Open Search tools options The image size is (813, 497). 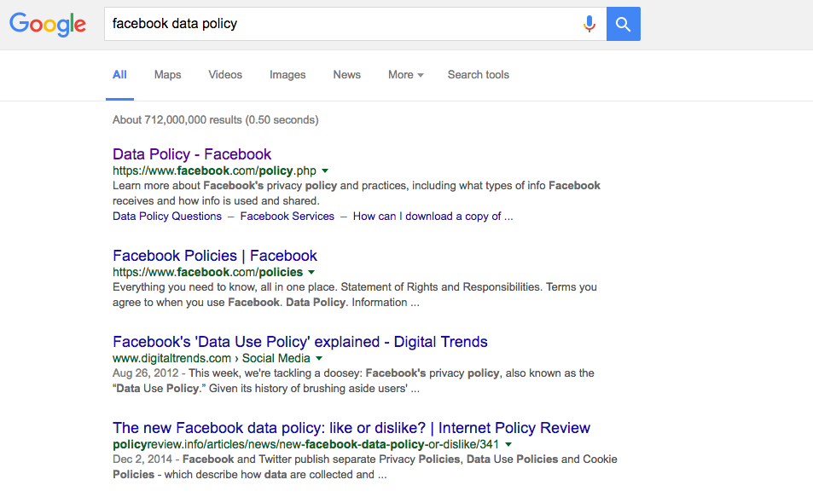tap(478, 75)
